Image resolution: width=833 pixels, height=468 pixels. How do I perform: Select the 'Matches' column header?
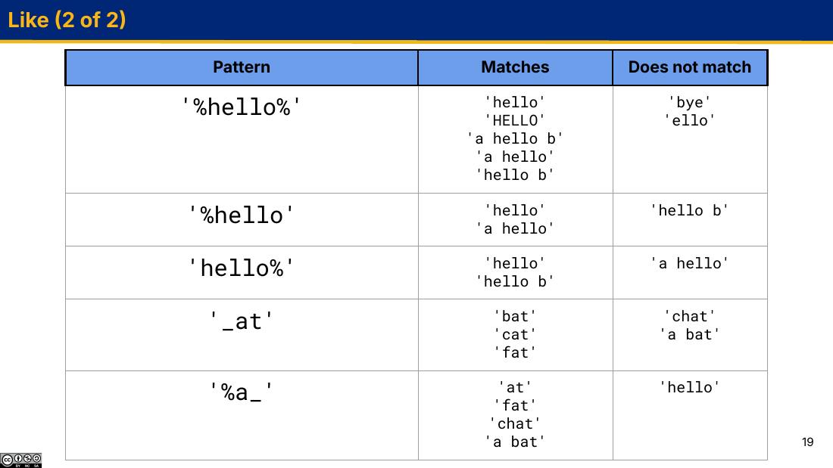515,67
